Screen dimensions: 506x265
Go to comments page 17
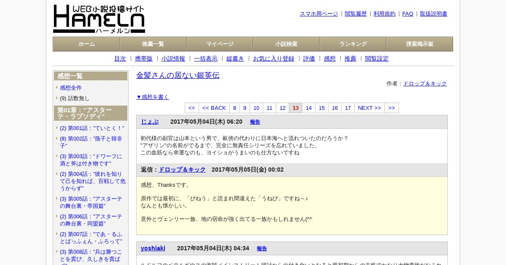tap(348, 108)
